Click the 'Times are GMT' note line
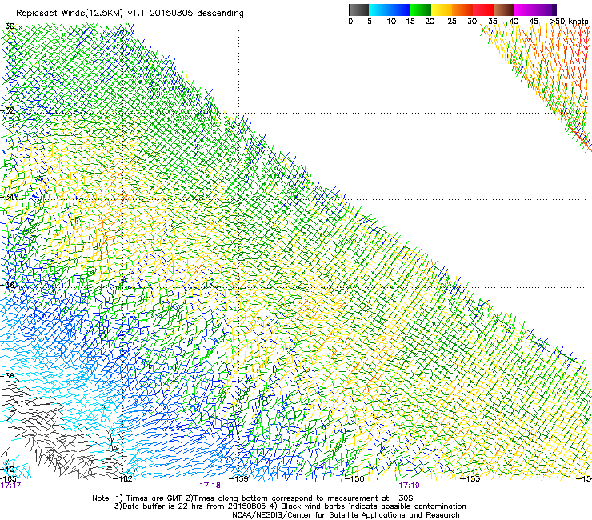The height and width of the screenshot is (520, 592). (x=253, y=498)
